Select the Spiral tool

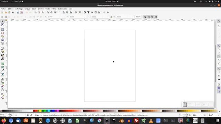coord(2,43)
